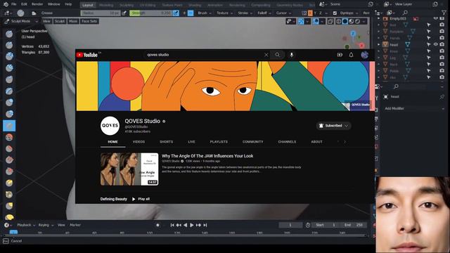The image size is (450, 253).
Task: Adjust the brush Radius slider
Action: coord(101,13)
